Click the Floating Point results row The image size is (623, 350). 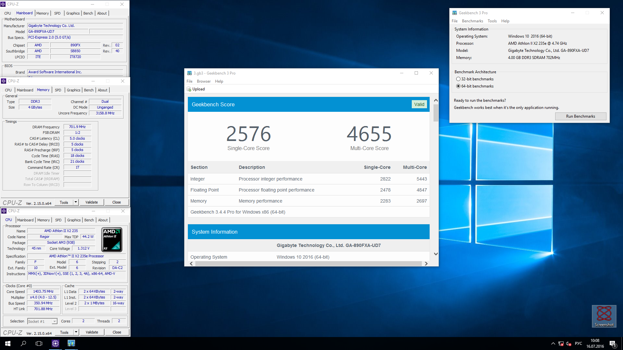coord(309,190)
